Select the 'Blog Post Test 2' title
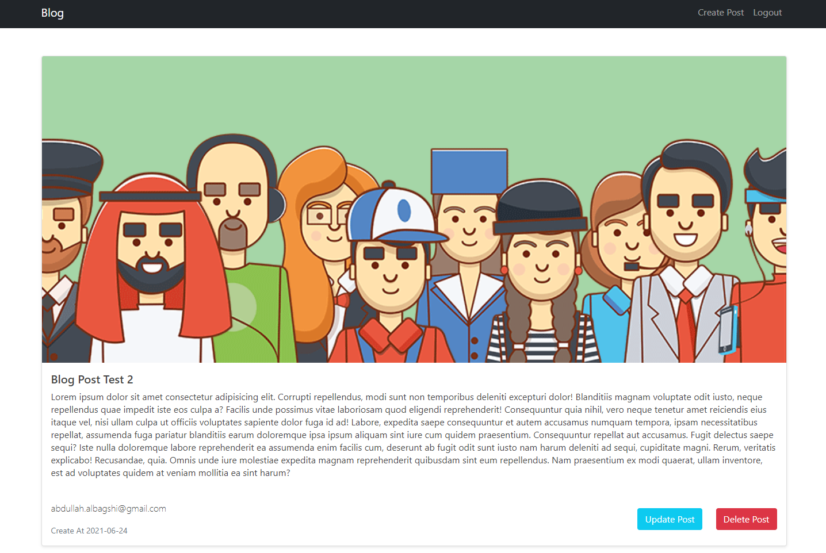 (x=92, y=379)
